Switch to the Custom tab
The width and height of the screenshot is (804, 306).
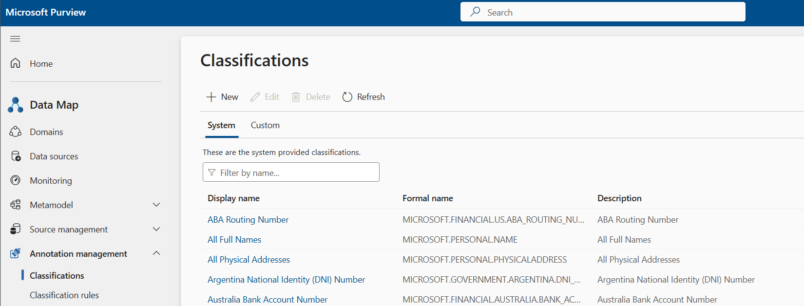265,125
